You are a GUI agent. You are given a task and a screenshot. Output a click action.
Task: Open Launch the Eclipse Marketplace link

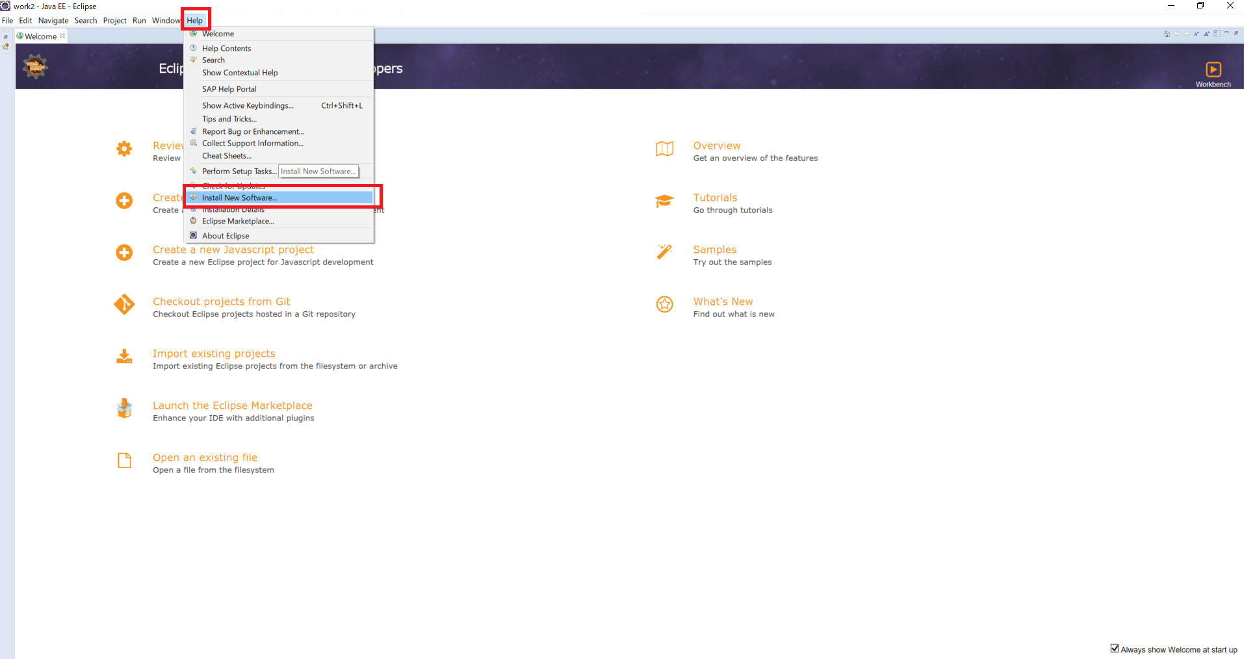point(232,406)
